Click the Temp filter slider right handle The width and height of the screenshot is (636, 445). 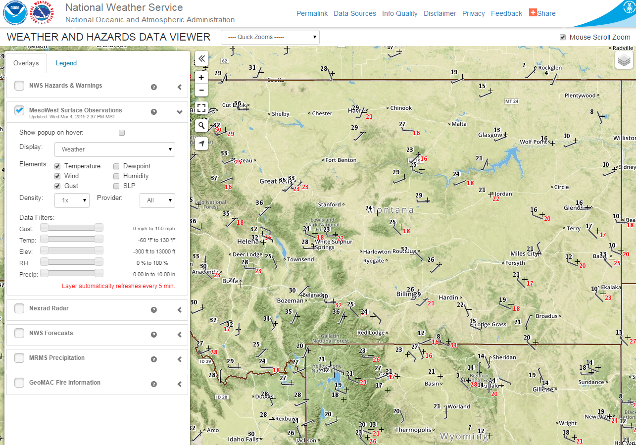point(99,239)
